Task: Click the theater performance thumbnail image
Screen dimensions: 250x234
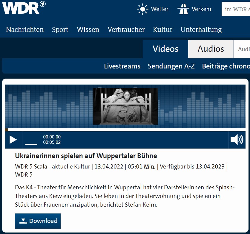Action: click(x=125, y=106)
